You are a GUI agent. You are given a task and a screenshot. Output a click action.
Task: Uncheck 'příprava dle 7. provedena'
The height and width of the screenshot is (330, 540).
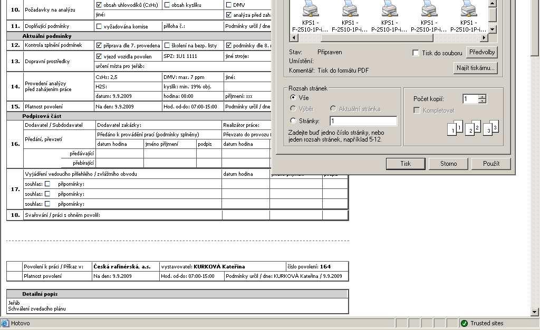99,45
